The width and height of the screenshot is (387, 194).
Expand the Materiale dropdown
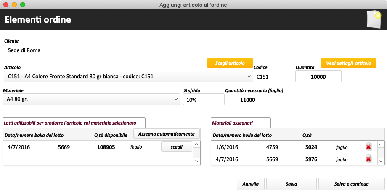[91, 99]
